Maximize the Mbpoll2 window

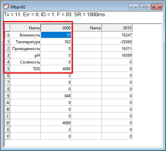click(x=145, y=7)
